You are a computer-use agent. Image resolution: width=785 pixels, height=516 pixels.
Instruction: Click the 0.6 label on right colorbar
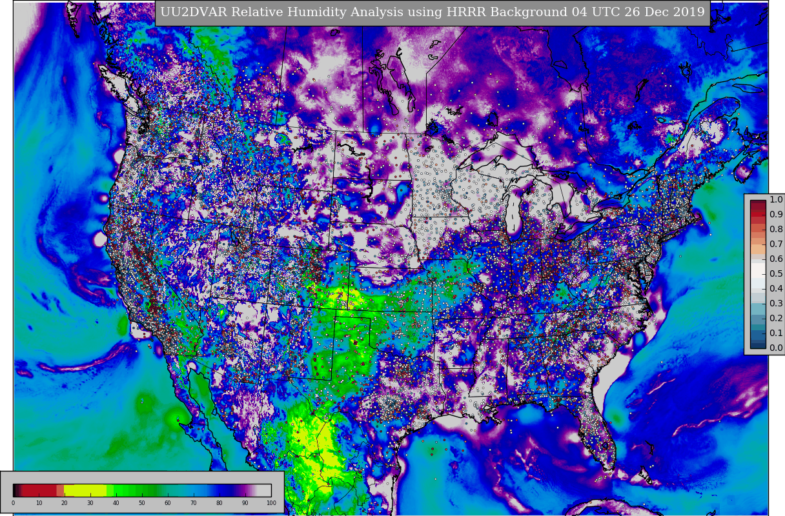tap(776, 259)
